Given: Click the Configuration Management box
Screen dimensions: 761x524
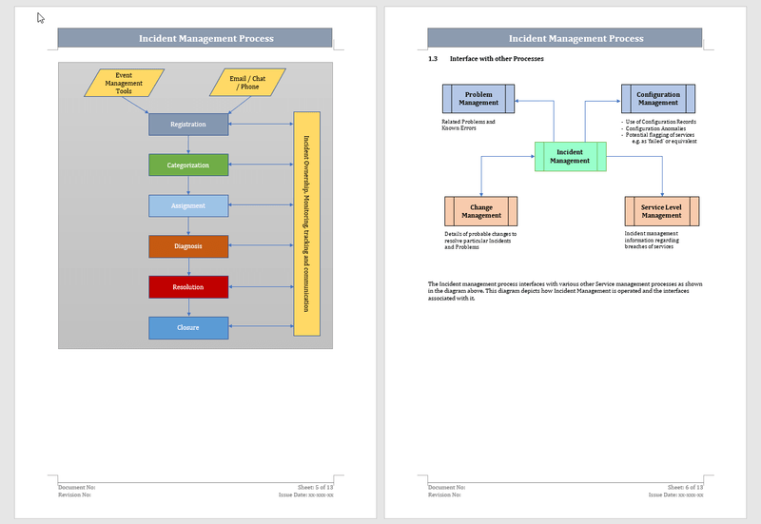Looking at the screenshot, I should [x=658, y=99].
